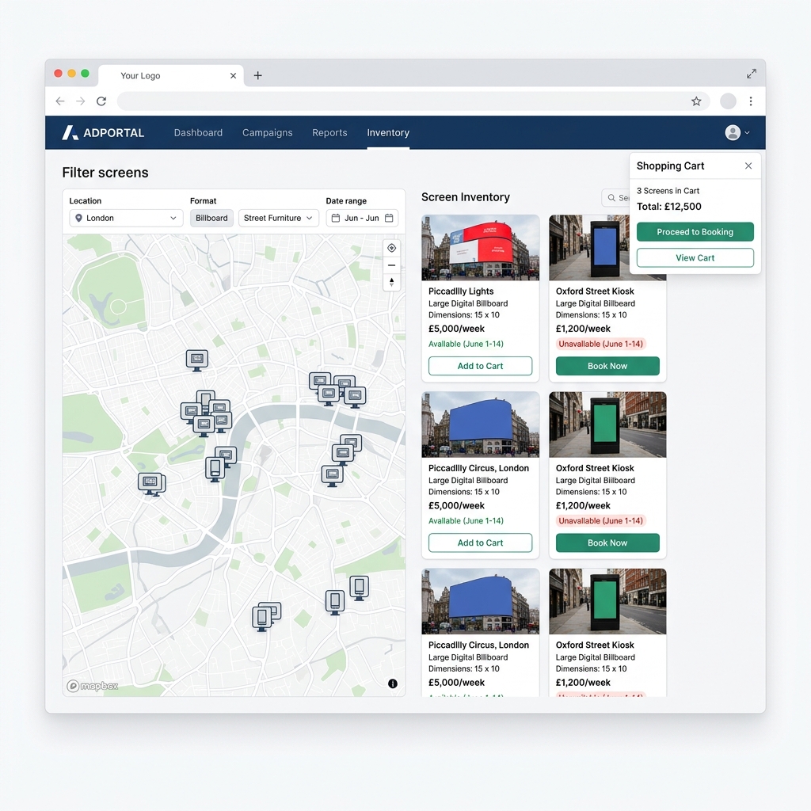This screenshot has width=811, height=811.
Task: Expand the Street Furniture dropdown
Action: coord(278,219)
